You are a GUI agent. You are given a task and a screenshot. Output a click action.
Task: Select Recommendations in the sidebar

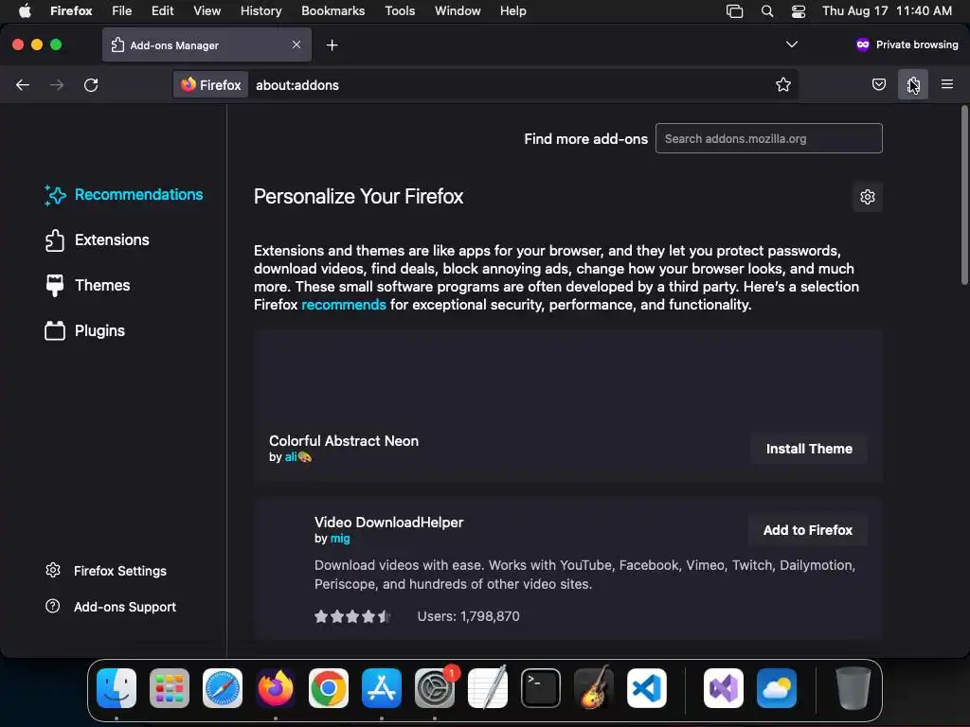pyautogui.click(x=124, y=195)
